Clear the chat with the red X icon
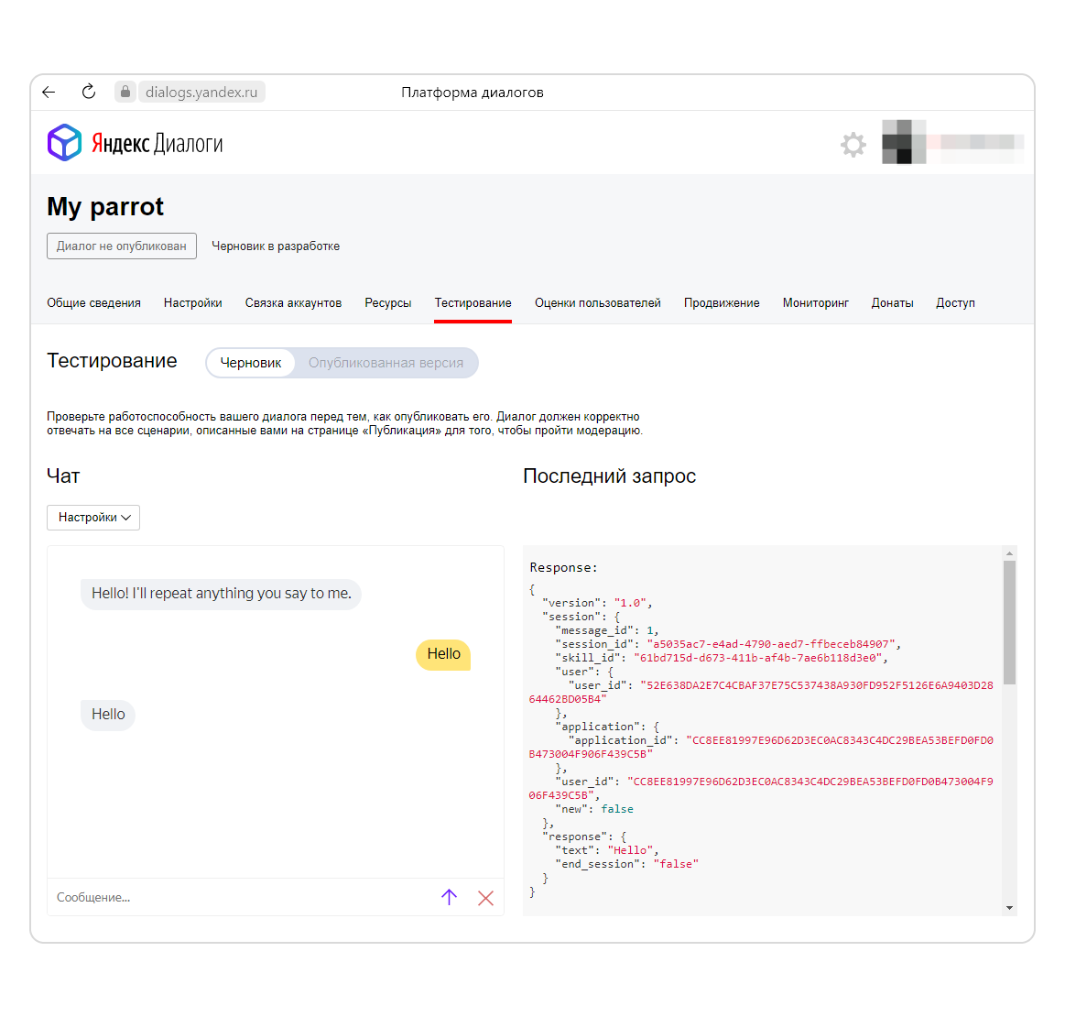This screenshot has height=1017, width=1065. [485, 898]
